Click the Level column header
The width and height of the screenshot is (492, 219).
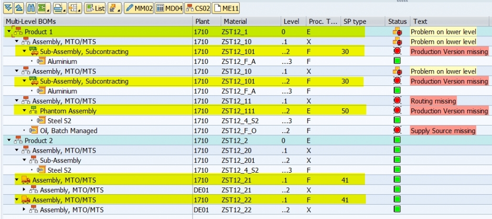293,21
